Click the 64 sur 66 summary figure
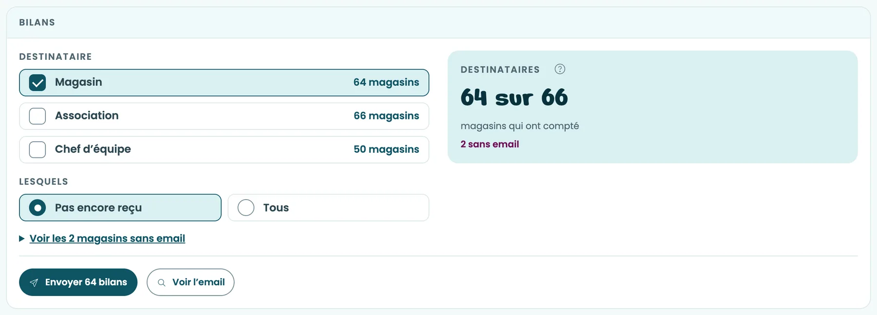The width and height of the screenshot is (877, 315). click(514, 97)
